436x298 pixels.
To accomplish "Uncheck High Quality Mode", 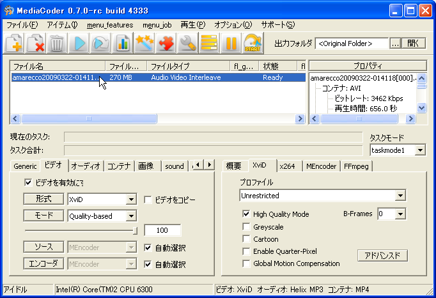I will (247, 214).
